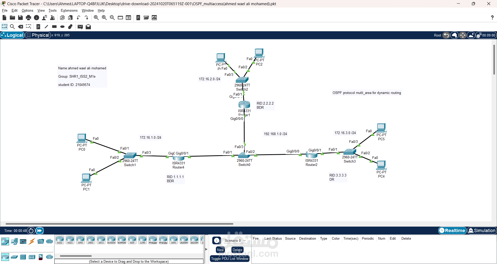Open a file with the folder icon

click(12, 18)
